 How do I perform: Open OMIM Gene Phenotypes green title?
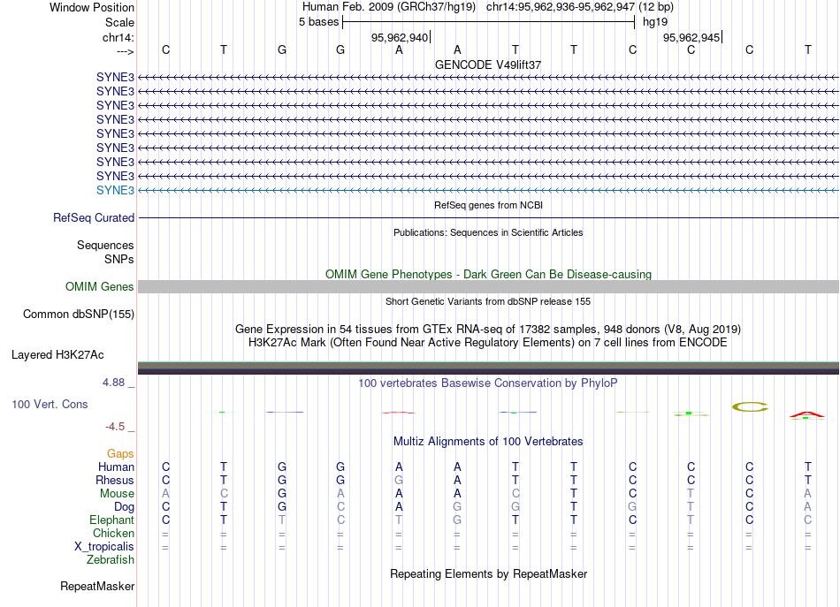pyautogui.click(x=488, y=274)
